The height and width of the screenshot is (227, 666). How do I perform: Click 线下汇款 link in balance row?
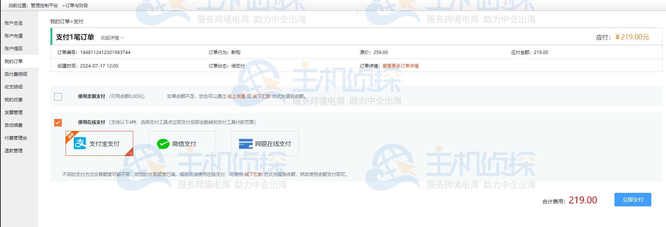[262, 96]
